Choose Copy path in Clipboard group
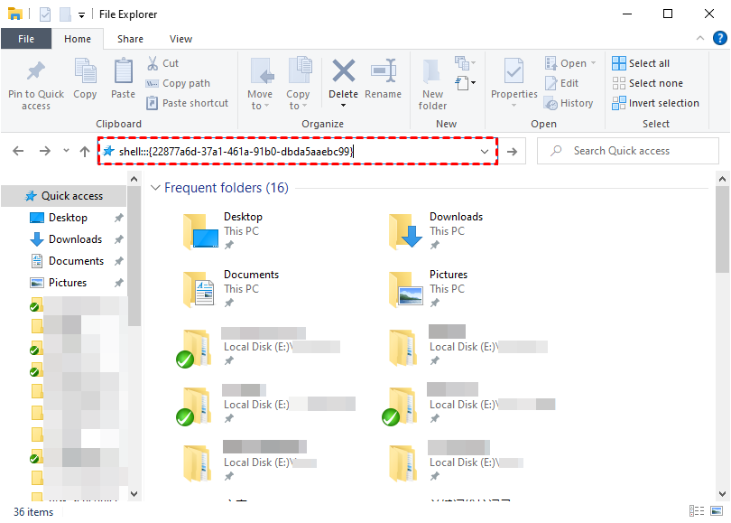The height and width of the screenshot is (523, 731). pos(178,83)
